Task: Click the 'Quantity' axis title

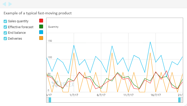Action: [53, 27]
